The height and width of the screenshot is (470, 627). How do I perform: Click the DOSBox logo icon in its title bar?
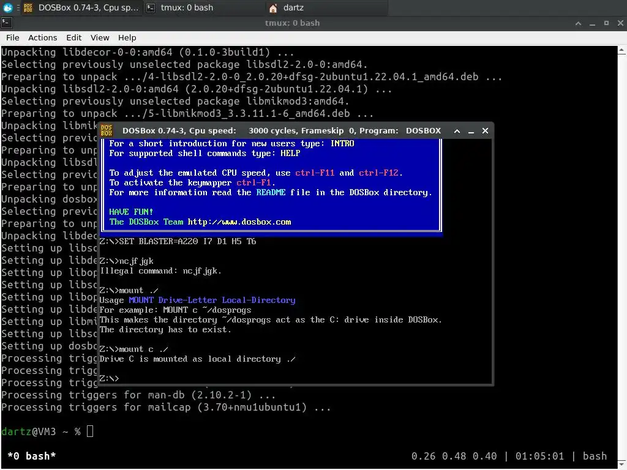(x=107, y=131)
